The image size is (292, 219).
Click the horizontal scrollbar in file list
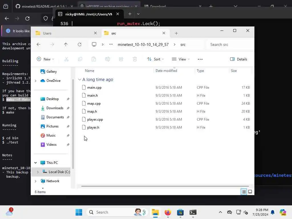click(x=165, y=186)
